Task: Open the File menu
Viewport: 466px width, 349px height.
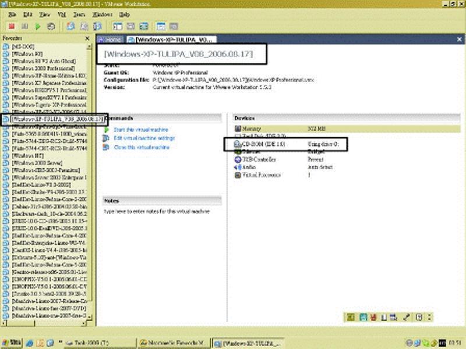Action: coord(12,14)
